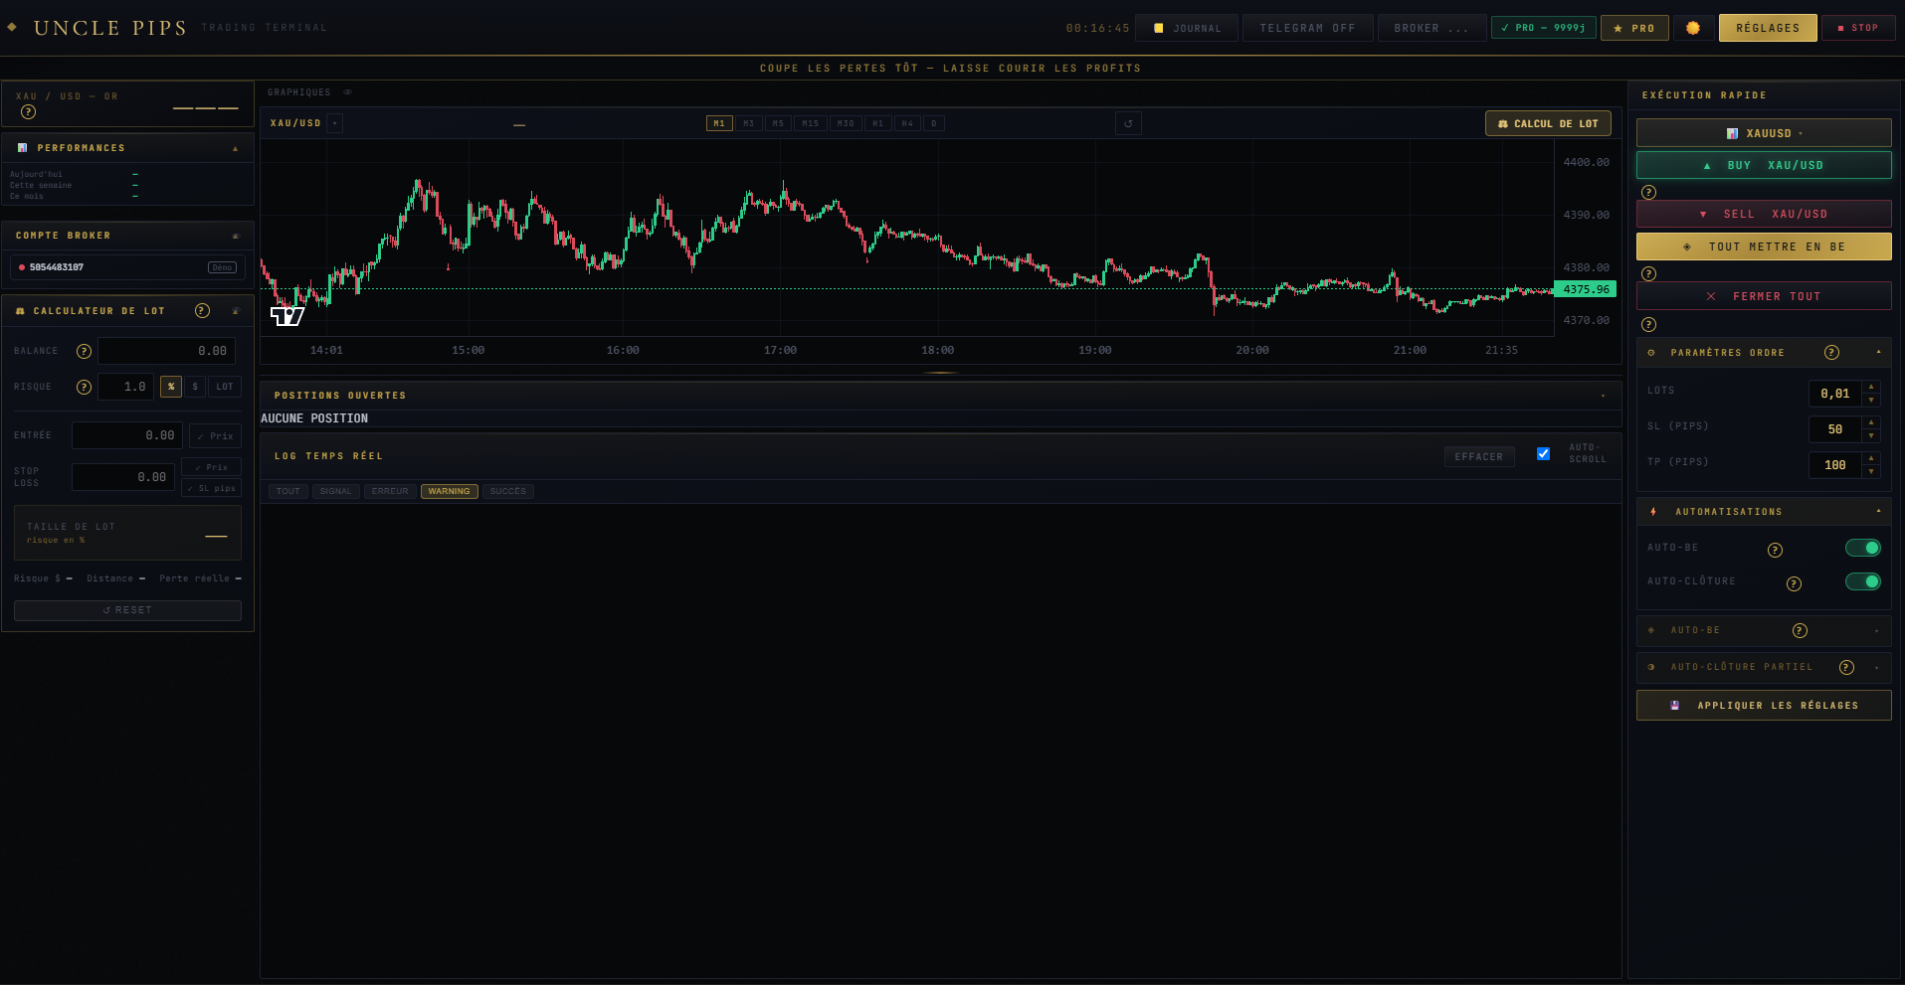Image resolution: width=1905 pixels, height=985 pixels.
Task: Collapse the Automatisations section
Action: pyautogui.click(x=1878, y=512)
